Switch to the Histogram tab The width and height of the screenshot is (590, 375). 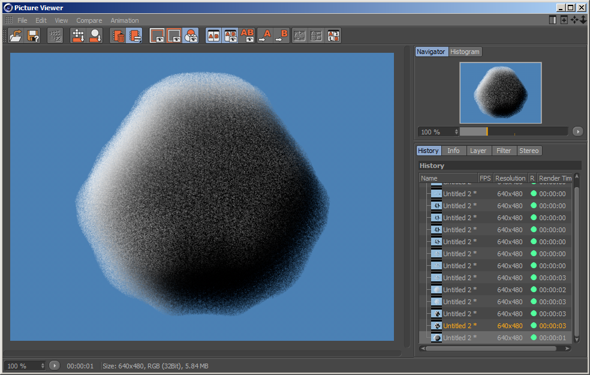click(x=465, y=52)
